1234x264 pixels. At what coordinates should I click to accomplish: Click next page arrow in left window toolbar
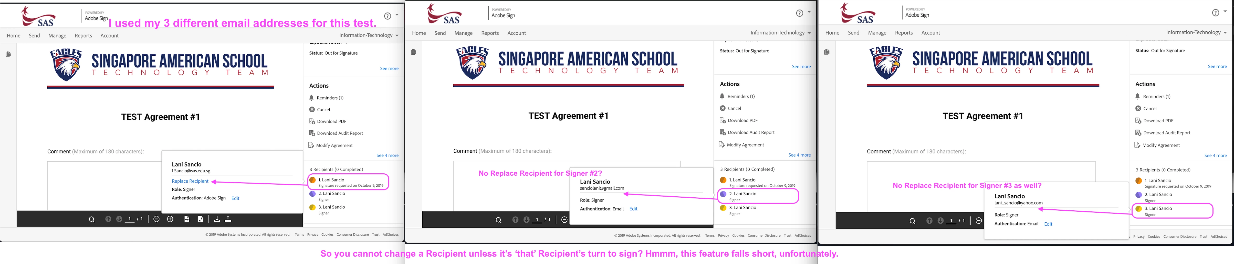point(119,219)
